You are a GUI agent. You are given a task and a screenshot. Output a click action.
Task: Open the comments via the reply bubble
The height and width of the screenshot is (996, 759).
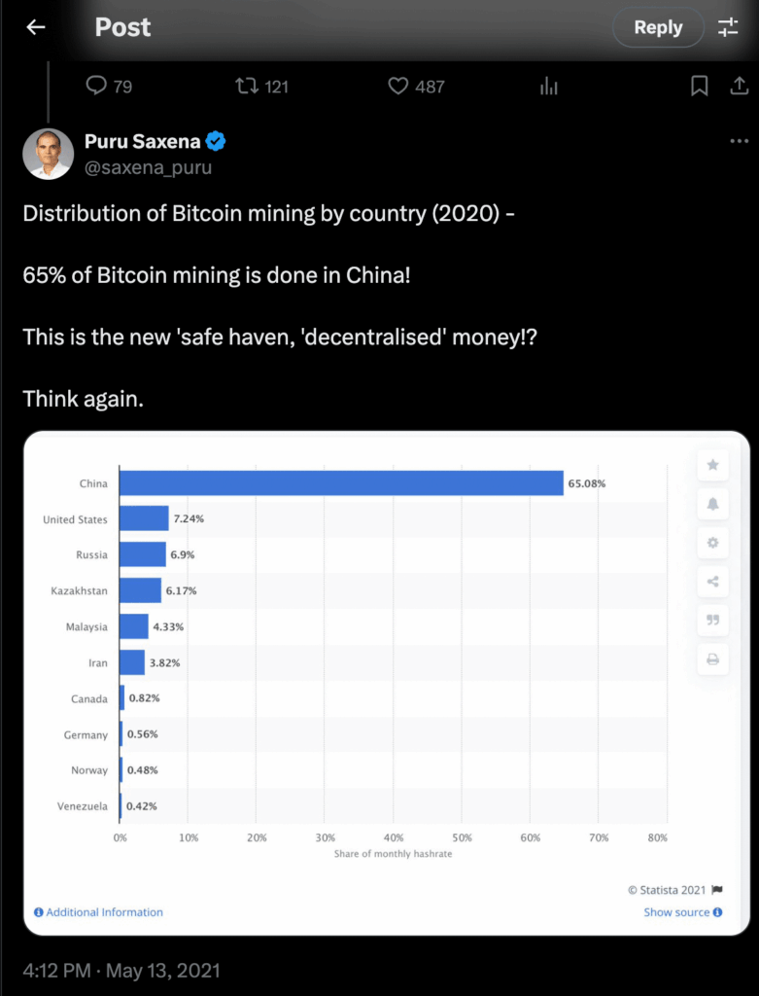pyautogui.click(x=97, y=87)
